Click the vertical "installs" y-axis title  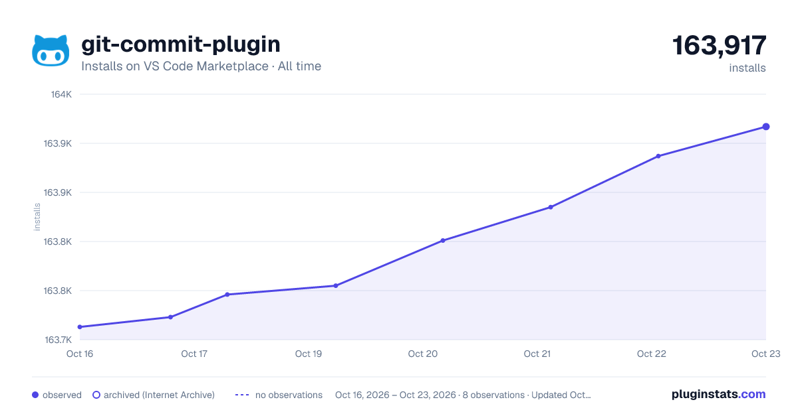[37, 217]
